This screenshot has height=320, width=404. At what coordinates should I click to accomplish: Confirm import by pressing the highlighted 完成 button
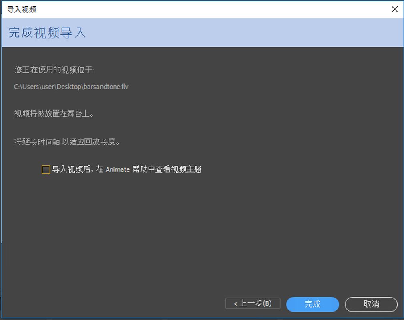click(312, 304)
